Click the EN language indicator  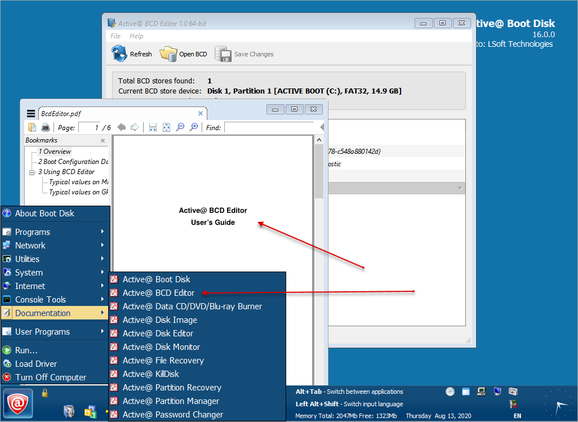[x=518, y=416]
